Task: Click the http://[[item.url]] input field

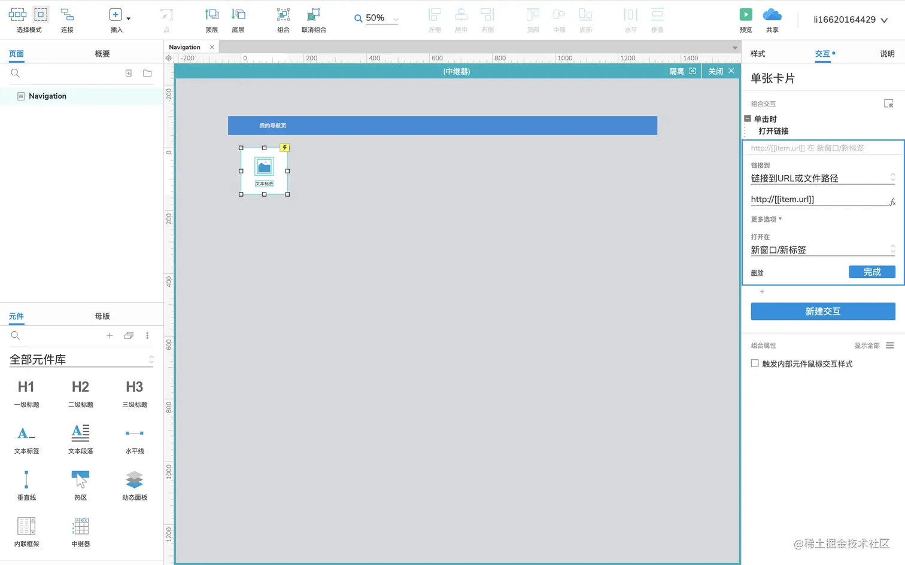Action: point(818,199)
